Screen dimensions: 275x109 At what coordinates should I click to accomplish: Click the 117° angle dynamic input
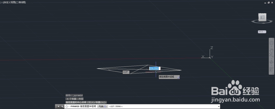tap(126, 72)
